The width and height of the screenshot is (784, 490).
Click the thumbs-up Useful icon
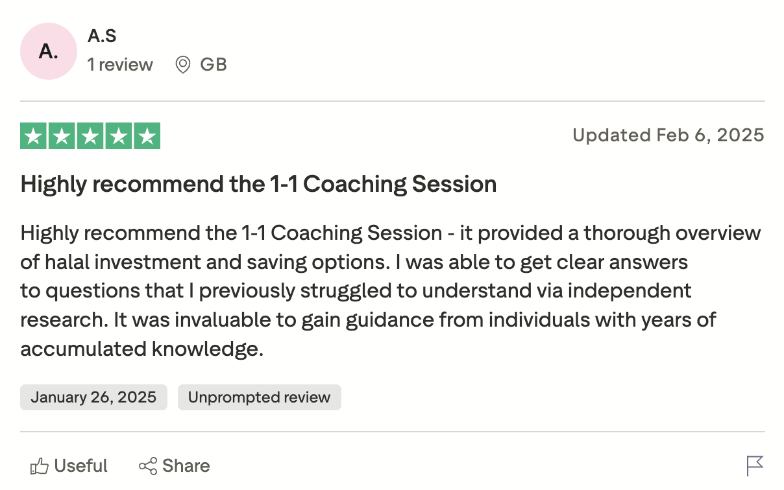[x=40, y=466]
